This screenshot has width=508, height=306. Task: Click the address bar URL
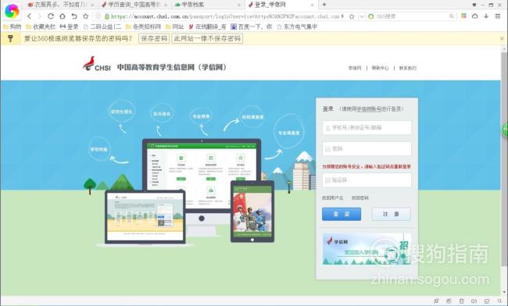pos(226,16)
